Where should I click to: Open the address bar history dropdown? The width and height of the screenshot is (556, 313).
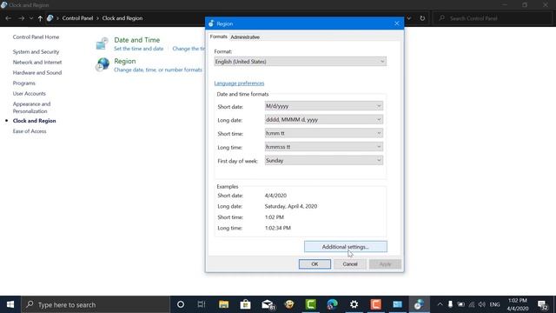coord(409,18)
